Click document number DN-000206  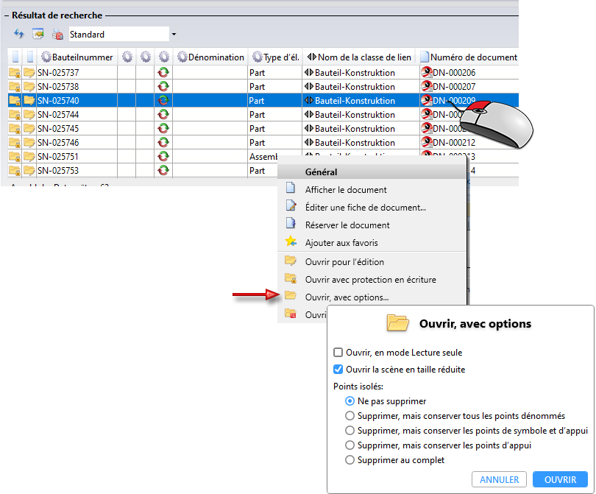[454, 72]
